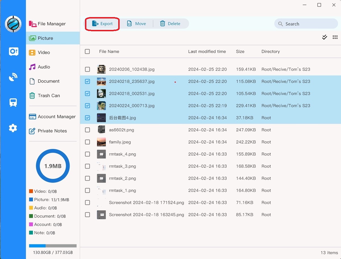The height and width of the screenshot is (259, 341).
Task: Switch to Video category
Action: [40, 53]
